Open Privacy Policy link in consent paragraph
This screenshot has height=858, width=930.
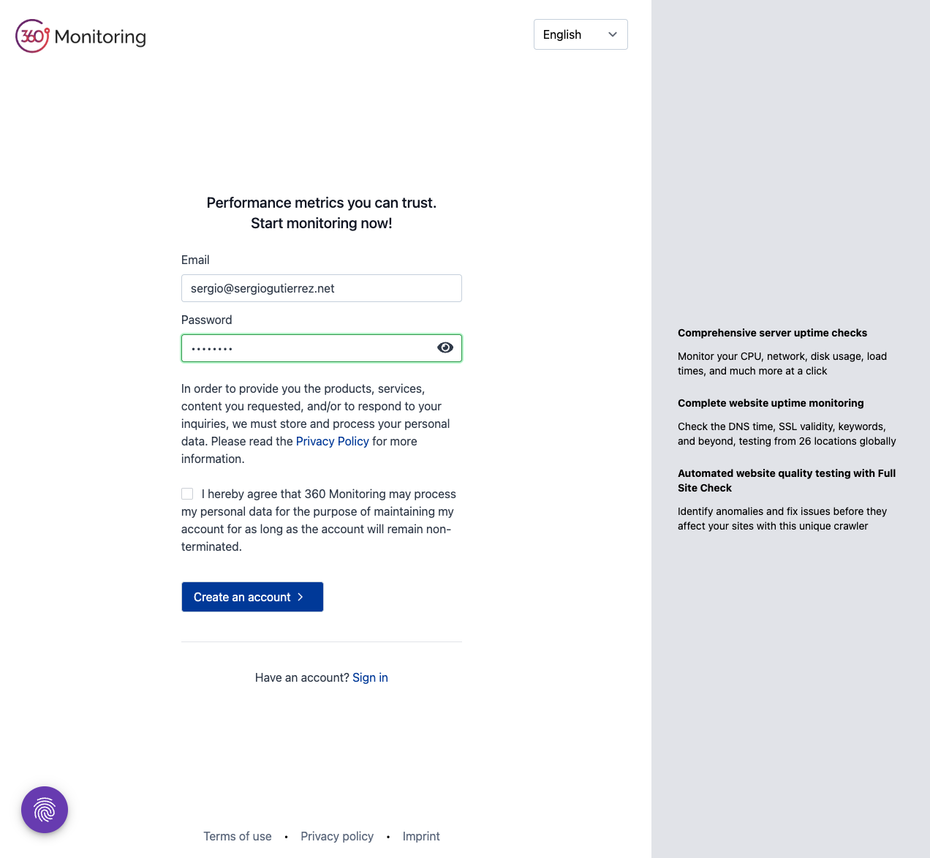(x=332, y=441)
